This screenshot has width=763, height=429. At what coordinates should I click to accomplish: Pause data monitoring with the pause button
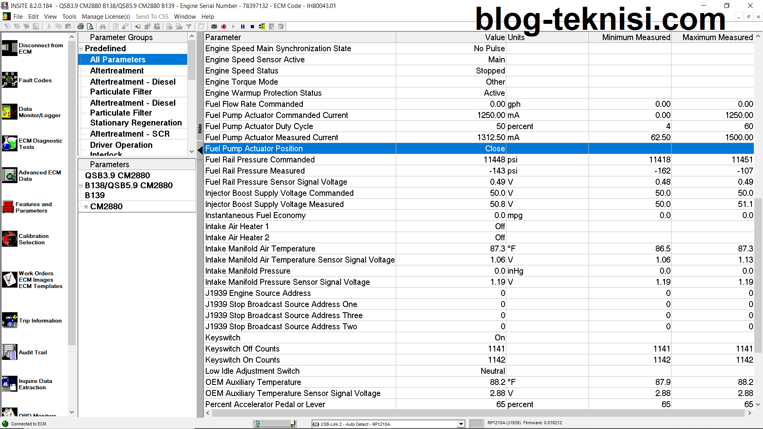coord(243,27)
